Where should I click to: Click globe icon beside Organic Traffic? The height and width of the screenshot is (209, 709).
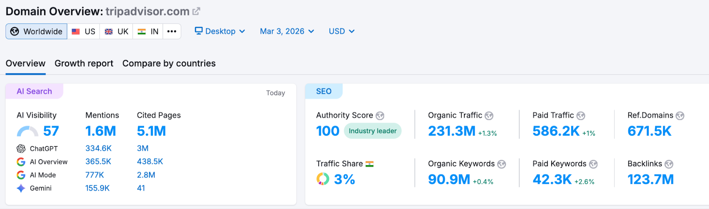489,116
